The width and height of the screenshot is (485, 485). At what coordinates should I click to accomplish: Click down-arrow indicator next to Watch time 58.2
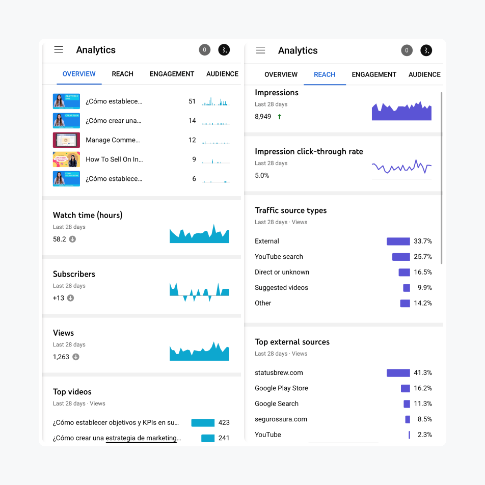pos(72,239)
